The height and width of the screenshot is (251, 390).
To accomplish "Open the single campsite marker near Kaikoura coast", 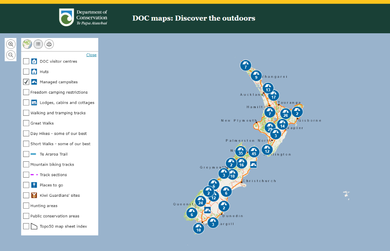I will click(253, 165).
